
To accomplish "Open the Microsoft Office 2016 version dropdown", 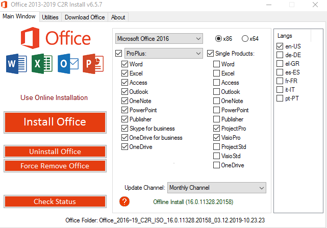I will click(159, 39).
